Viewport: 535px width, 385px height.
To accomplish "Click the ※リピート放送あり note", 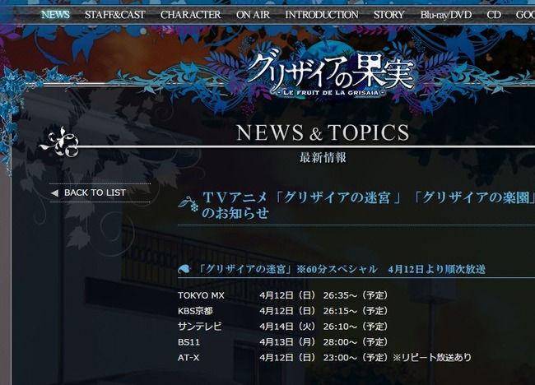I will coord(432,358).
